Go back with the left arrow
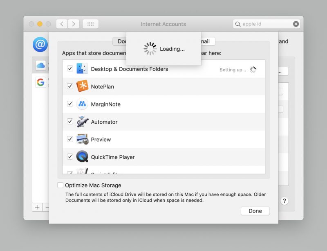Screen dimensions: 327x251 click(62, 24)
